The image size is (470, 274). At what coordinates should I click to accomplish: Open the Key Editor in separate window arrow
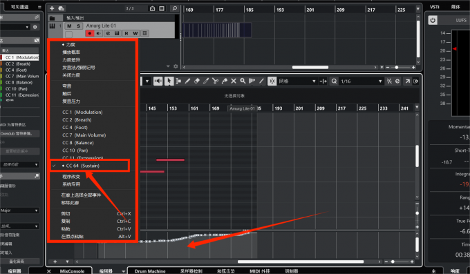click(x=407, y=81)
